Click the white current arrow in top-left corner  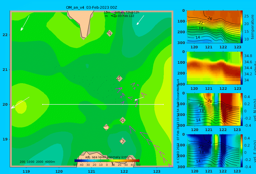[x=25, y=23]
